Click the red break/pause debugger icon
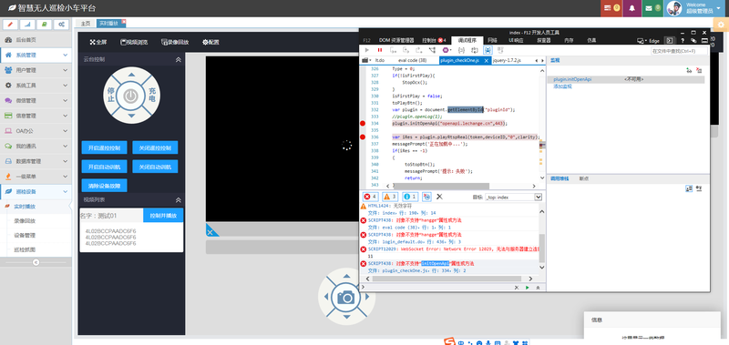729x345 pixels. tap(380, 50)
